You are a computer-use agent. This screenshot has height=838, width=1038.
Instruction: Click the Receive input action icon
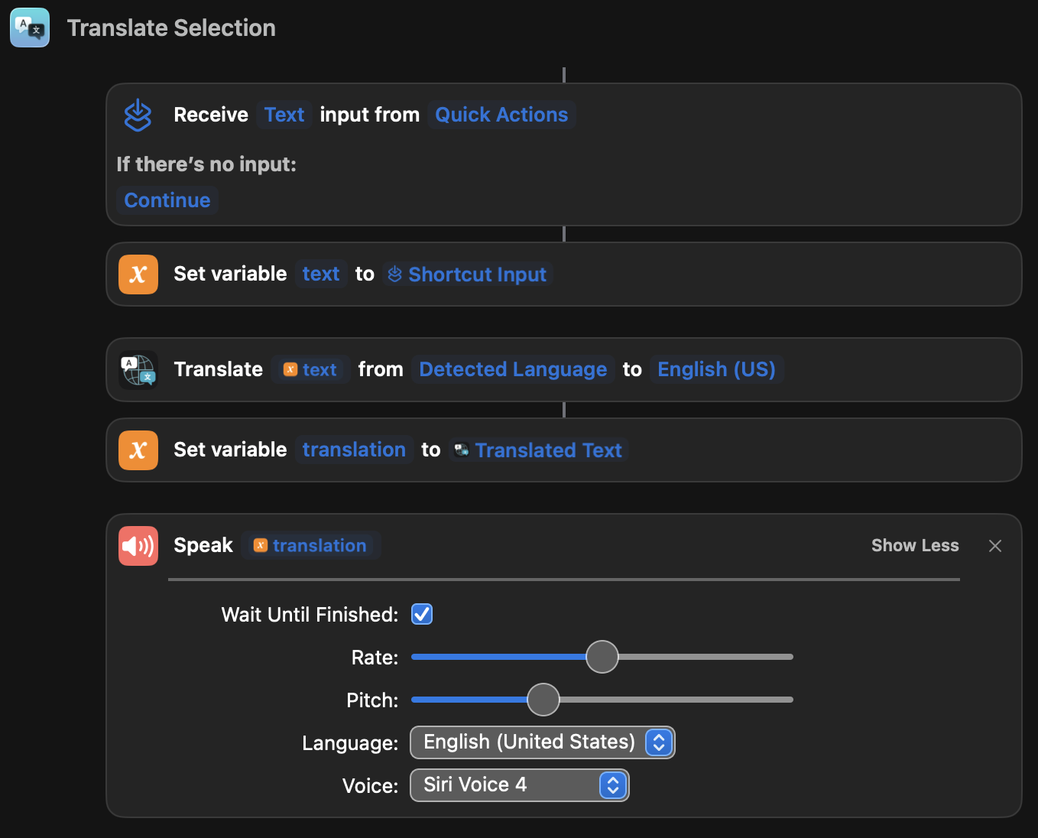click(138, 115)
